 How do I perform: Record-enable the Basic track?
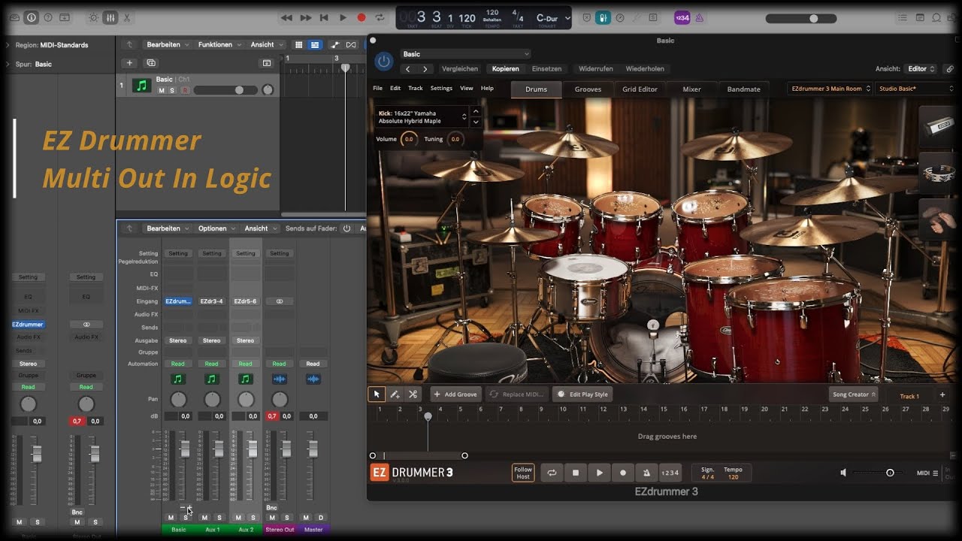point(184,90)
